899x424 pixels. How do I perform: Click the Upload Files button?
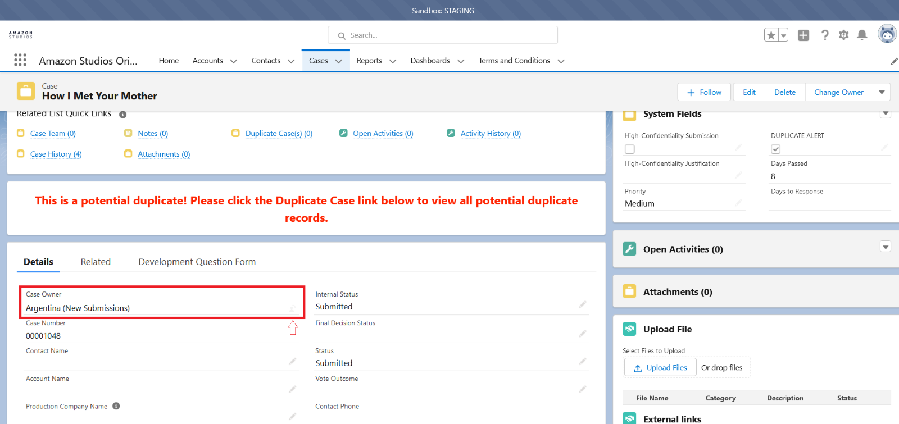(660, 368)
